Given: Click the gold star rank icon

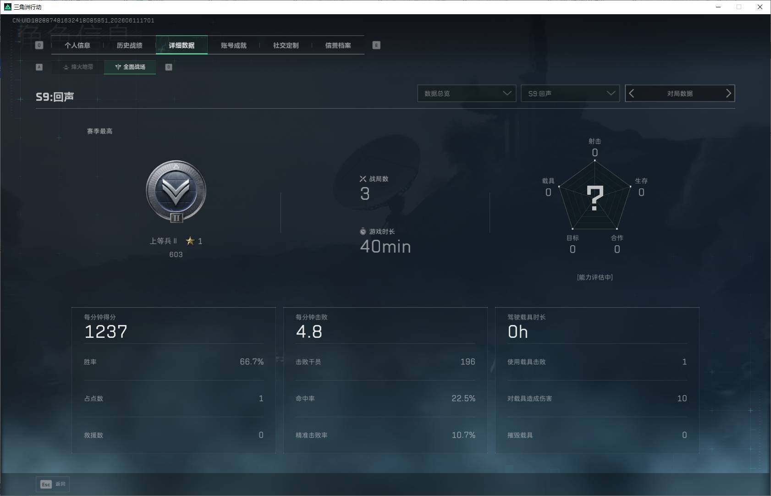Looking at the screenshot, I should click(x=190, y=241).
